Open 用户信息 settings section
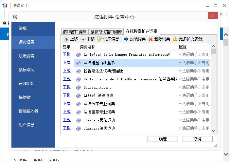The height and width of the screenshot is (162, 229). click(33, 125)
